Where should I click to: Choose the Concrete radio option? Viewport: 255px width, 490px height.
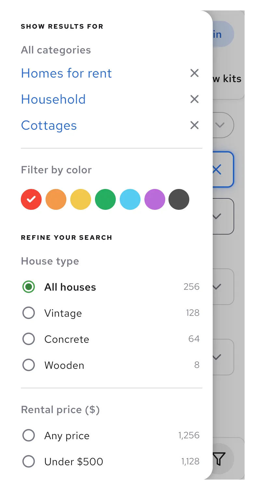[x=29, y=339]
